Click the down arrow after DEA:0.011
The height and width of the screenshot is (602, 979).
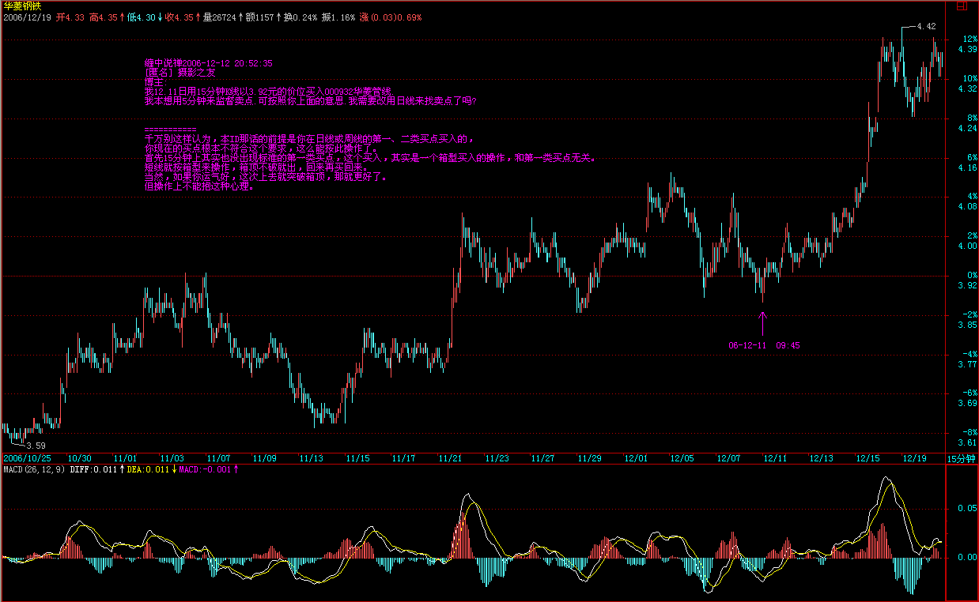pyautogui.click(x=174, y=469)
